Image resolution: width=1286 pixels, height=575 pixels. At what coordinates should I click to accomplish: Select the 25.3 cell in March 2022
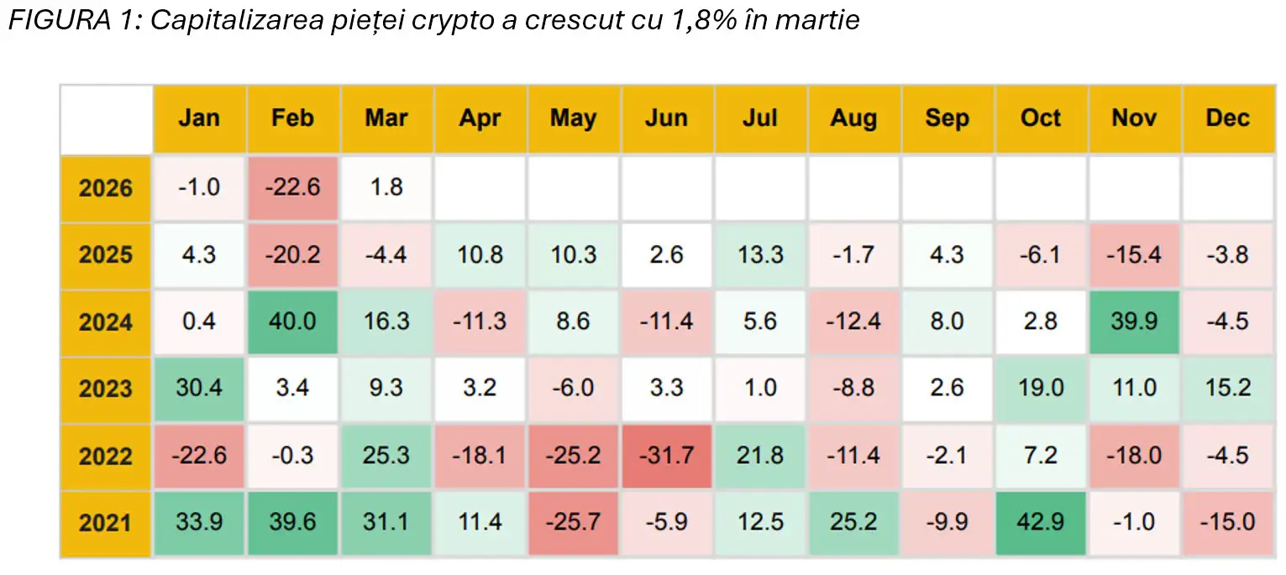[386, 456]
